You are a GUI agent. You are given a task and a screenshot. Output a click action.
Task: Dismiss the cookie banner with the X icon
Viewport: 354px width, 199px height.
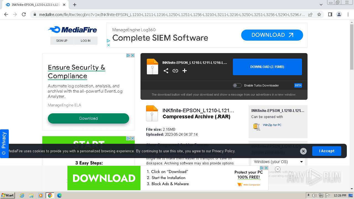[x=303, y=151]
